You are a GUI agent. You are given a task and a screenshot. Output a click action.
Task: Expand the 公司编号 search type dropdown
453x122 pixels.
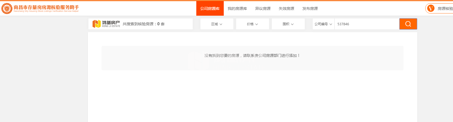[323, 24]
